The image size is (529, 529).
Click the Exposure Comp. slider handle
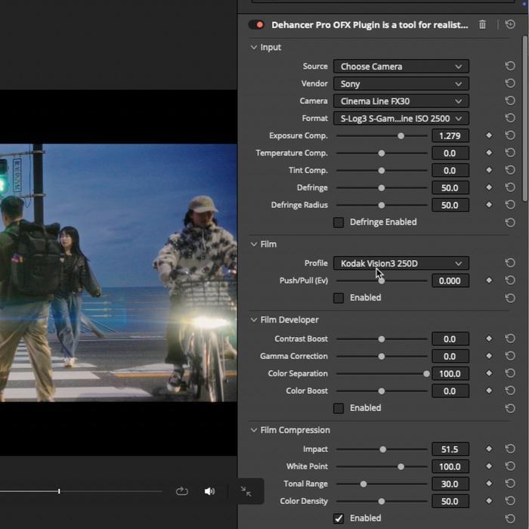401,136
